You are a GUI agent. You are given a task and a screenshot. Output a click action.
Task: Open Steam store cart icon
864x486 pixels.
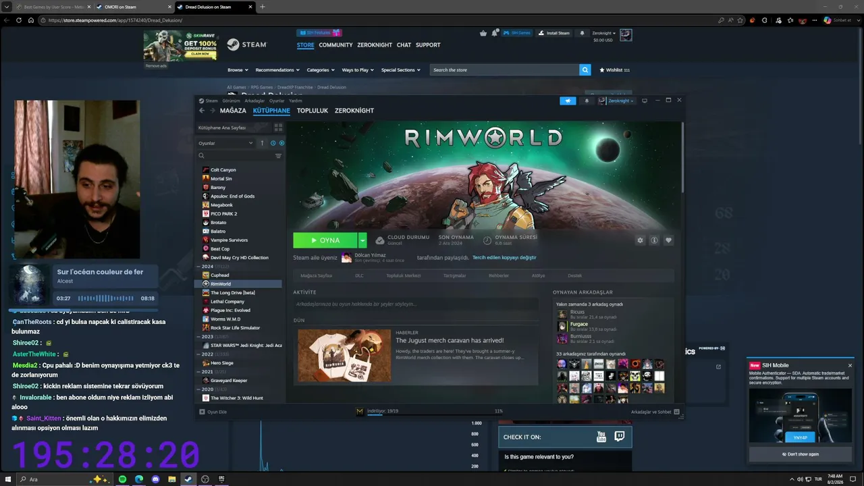tap(483, 33)
